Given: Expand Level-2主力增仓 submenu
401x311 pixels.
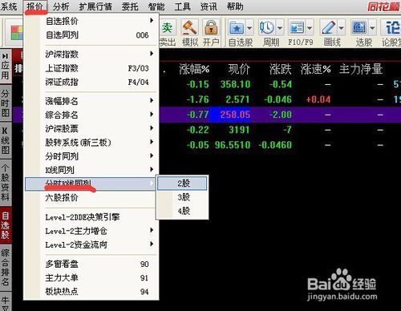Looking at the screenshot, I should 91,231.
